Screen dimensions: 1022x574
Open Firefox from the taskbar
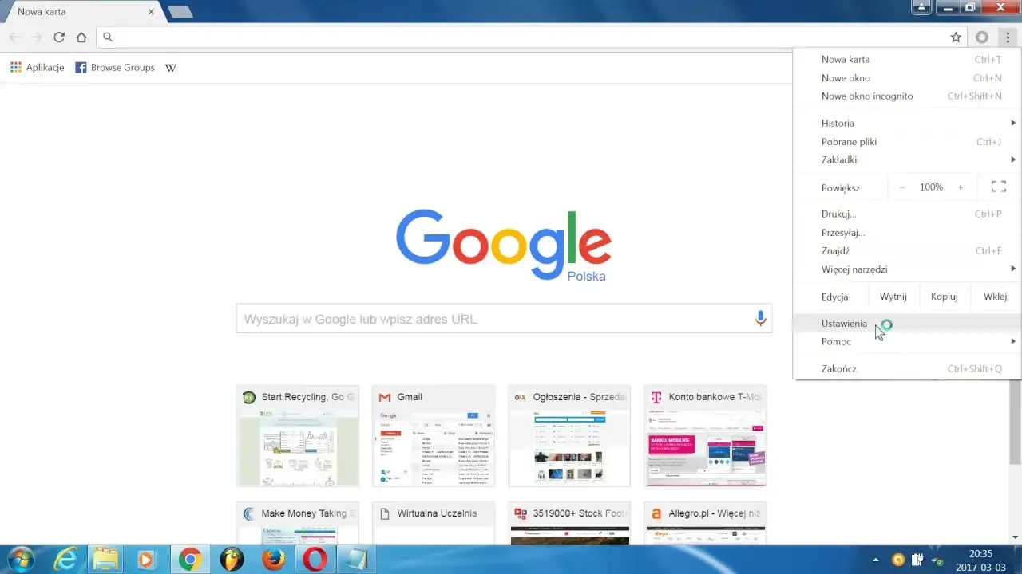(273, 559)
